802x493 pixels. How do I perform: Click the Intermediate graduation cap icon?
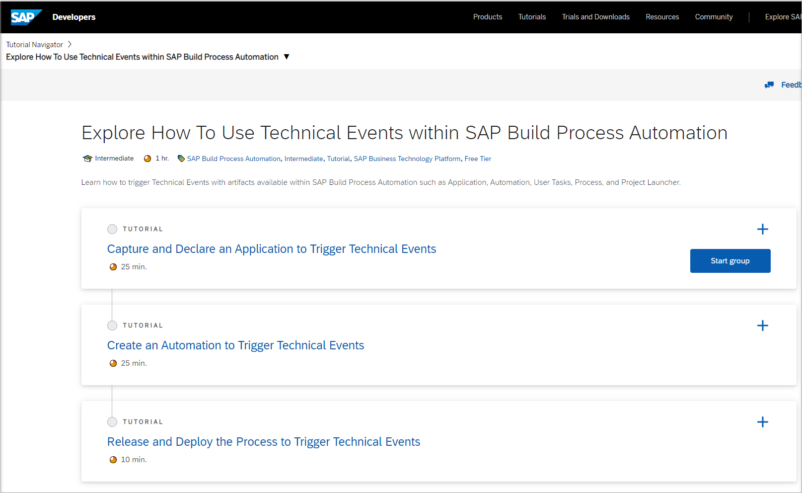point(87,159)
